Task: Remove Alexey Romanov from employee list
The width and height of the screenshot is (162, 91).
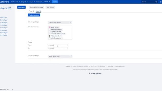Action: pyautogui.click(x=62, y=30)
